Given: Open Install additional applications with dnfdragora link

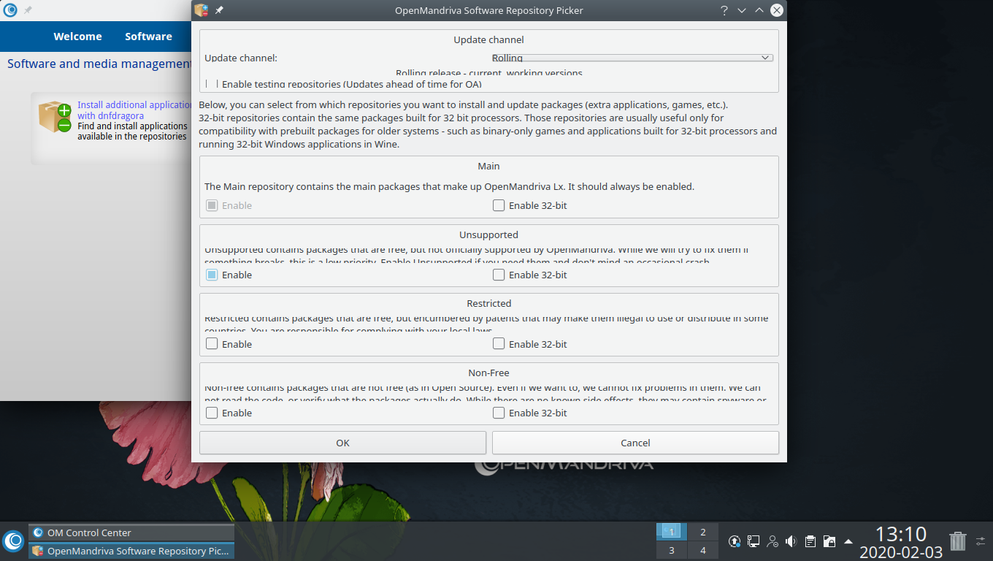Looking at the screenshot, I should 134,110.
